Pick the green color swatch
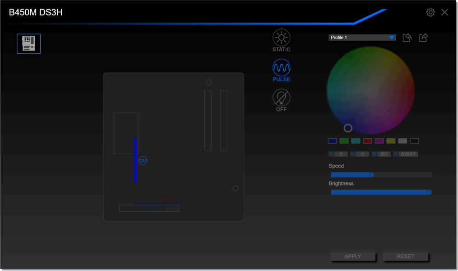The image size is (458, 271). click(x=344, y=141)
